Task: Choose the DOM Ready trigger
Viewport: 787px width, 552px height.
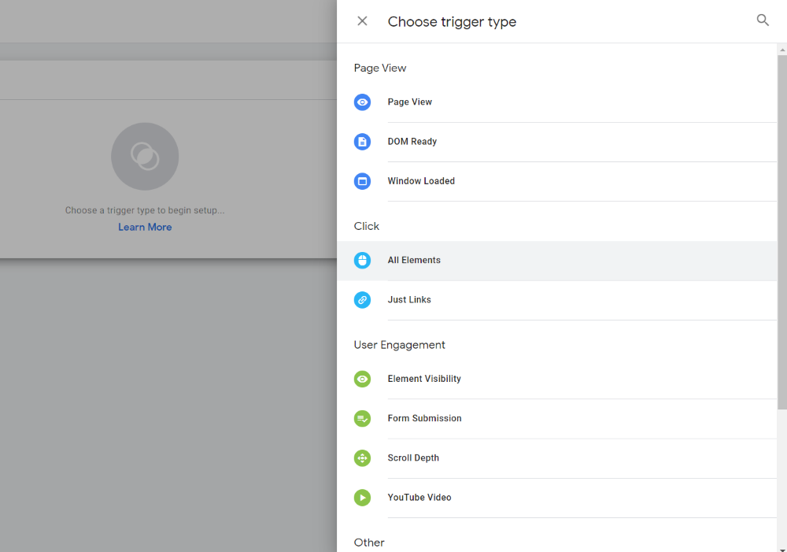Action: [x=556, y=142]
